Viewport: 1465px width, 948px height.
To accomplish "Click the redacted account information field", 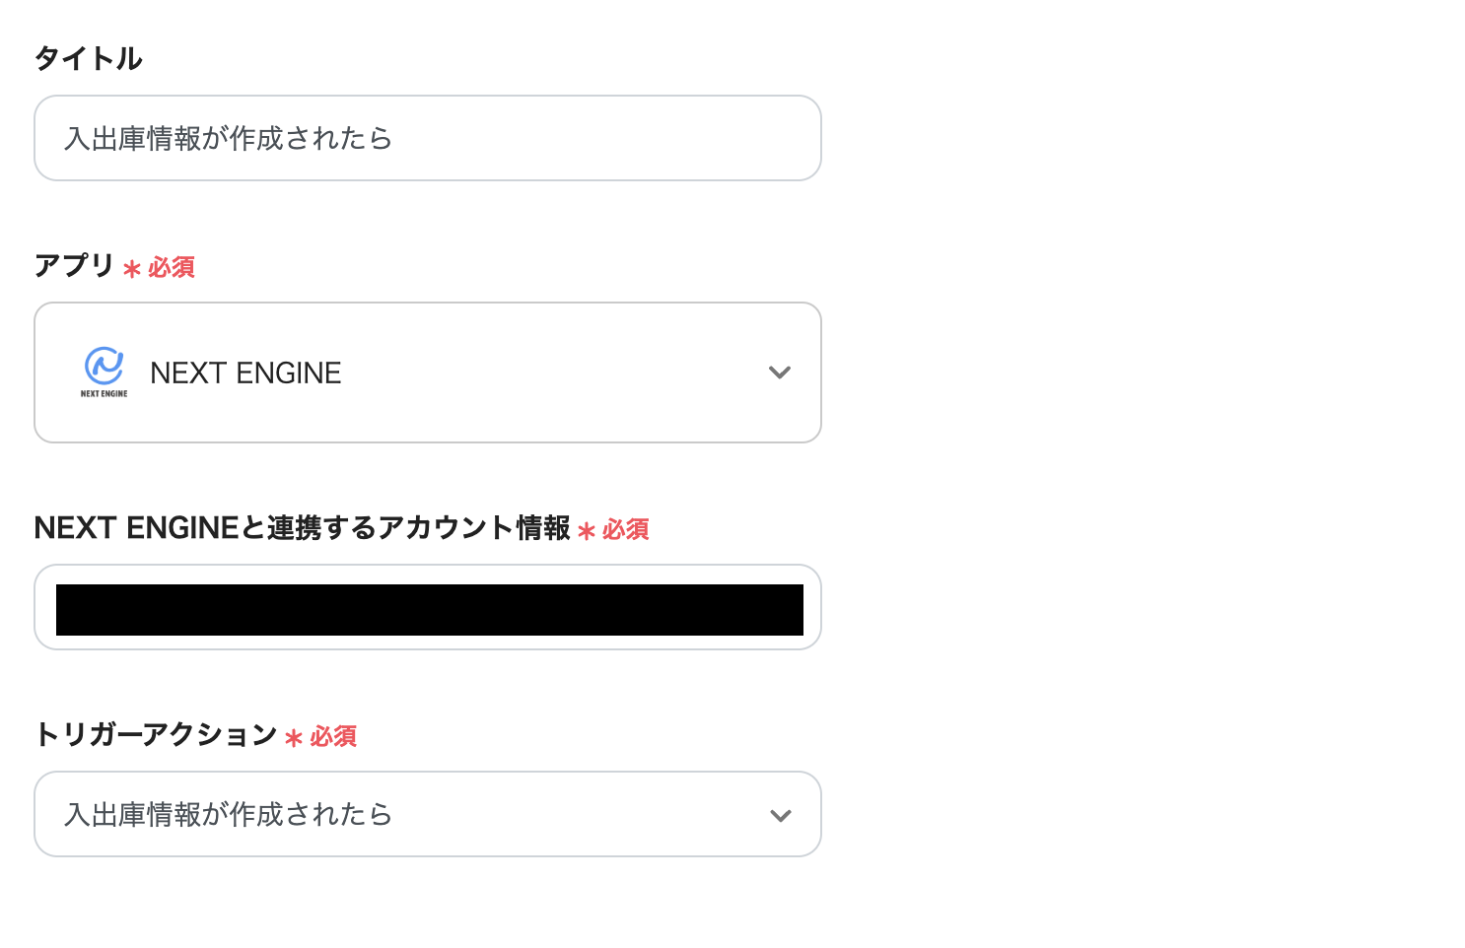I will [x=429, y=609].
